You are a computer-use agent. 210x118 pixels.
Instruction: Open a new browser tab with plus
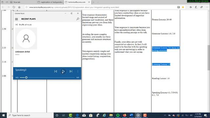pos(94,2)
